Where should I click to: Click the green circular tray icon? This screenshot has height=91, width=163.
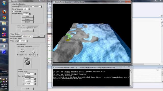coord(1,82)
